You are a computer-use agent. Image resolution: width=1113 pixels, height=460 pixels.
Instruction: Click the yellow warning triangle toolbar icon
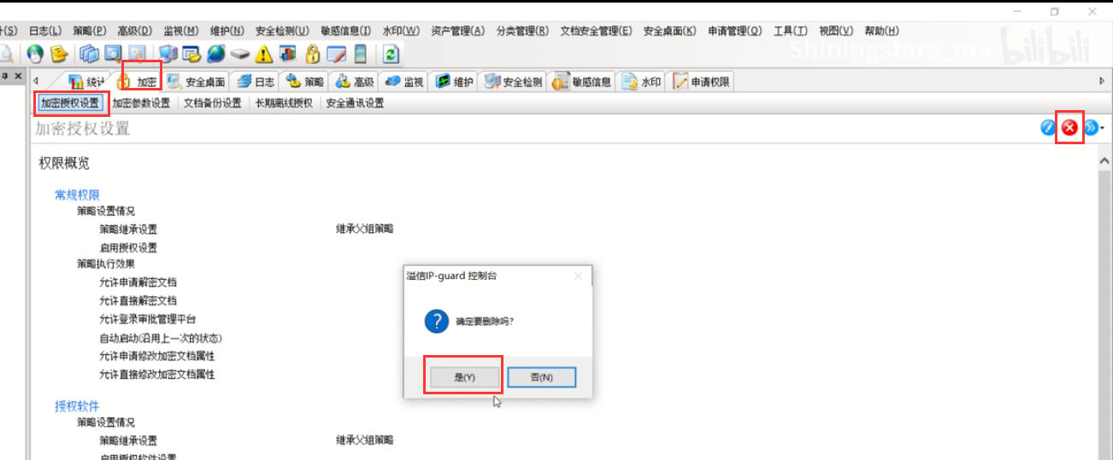[264, 54]
